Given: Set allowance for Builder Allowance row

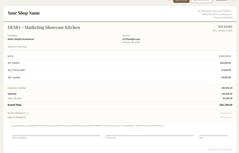Looking at the screenshot, I should [x=226, y=113].
